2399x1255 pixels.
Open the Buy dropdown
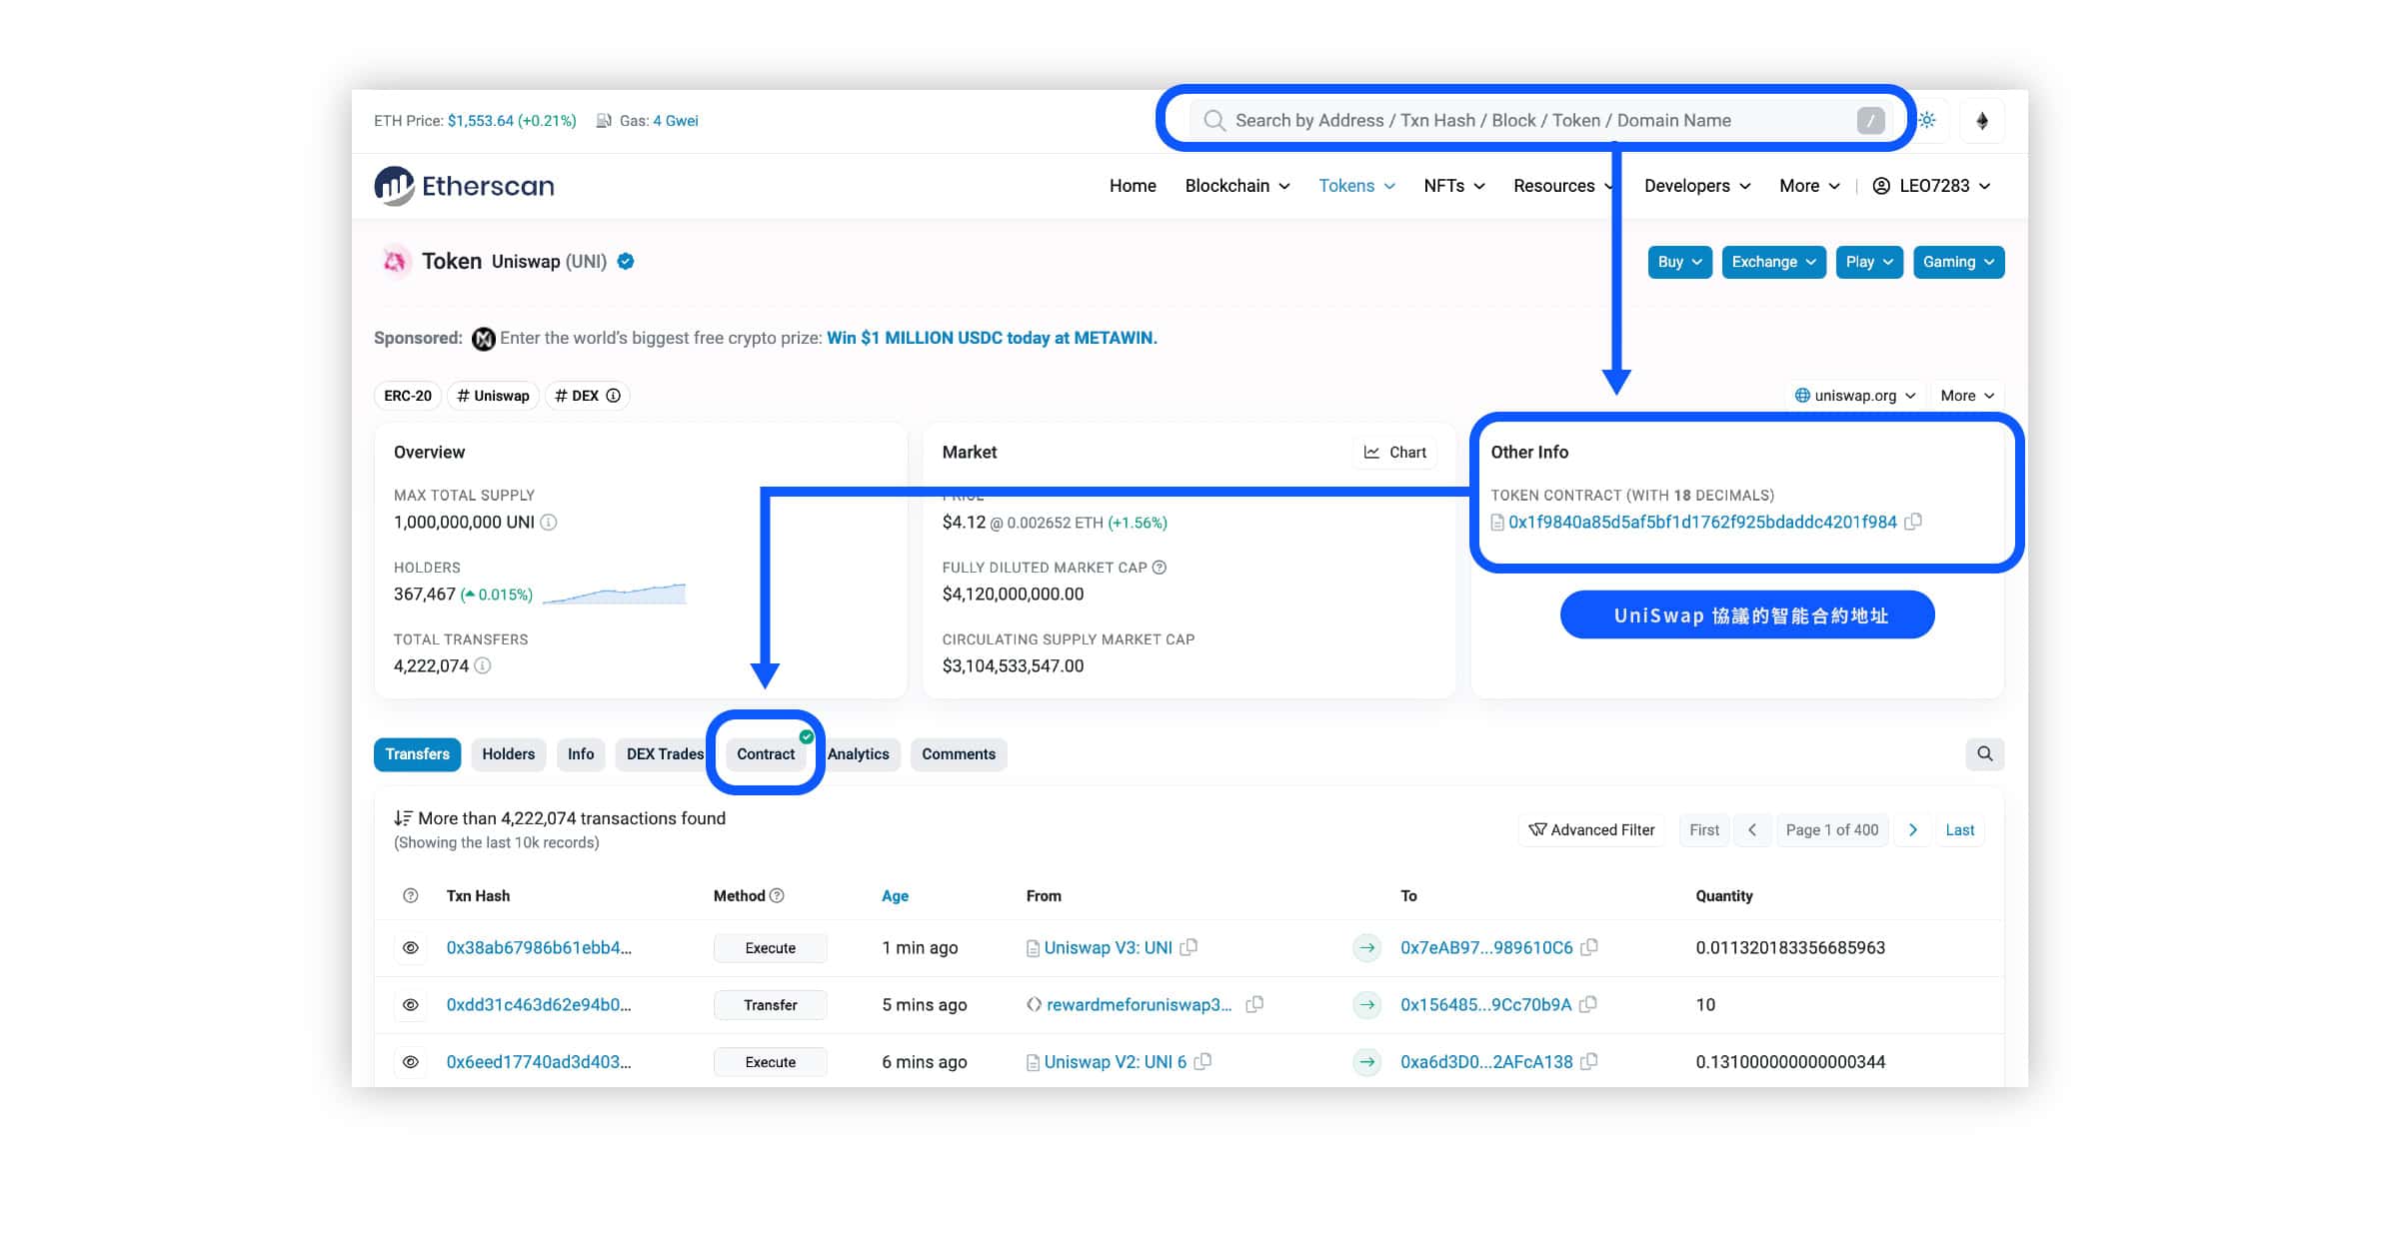tap(1679, 262)
